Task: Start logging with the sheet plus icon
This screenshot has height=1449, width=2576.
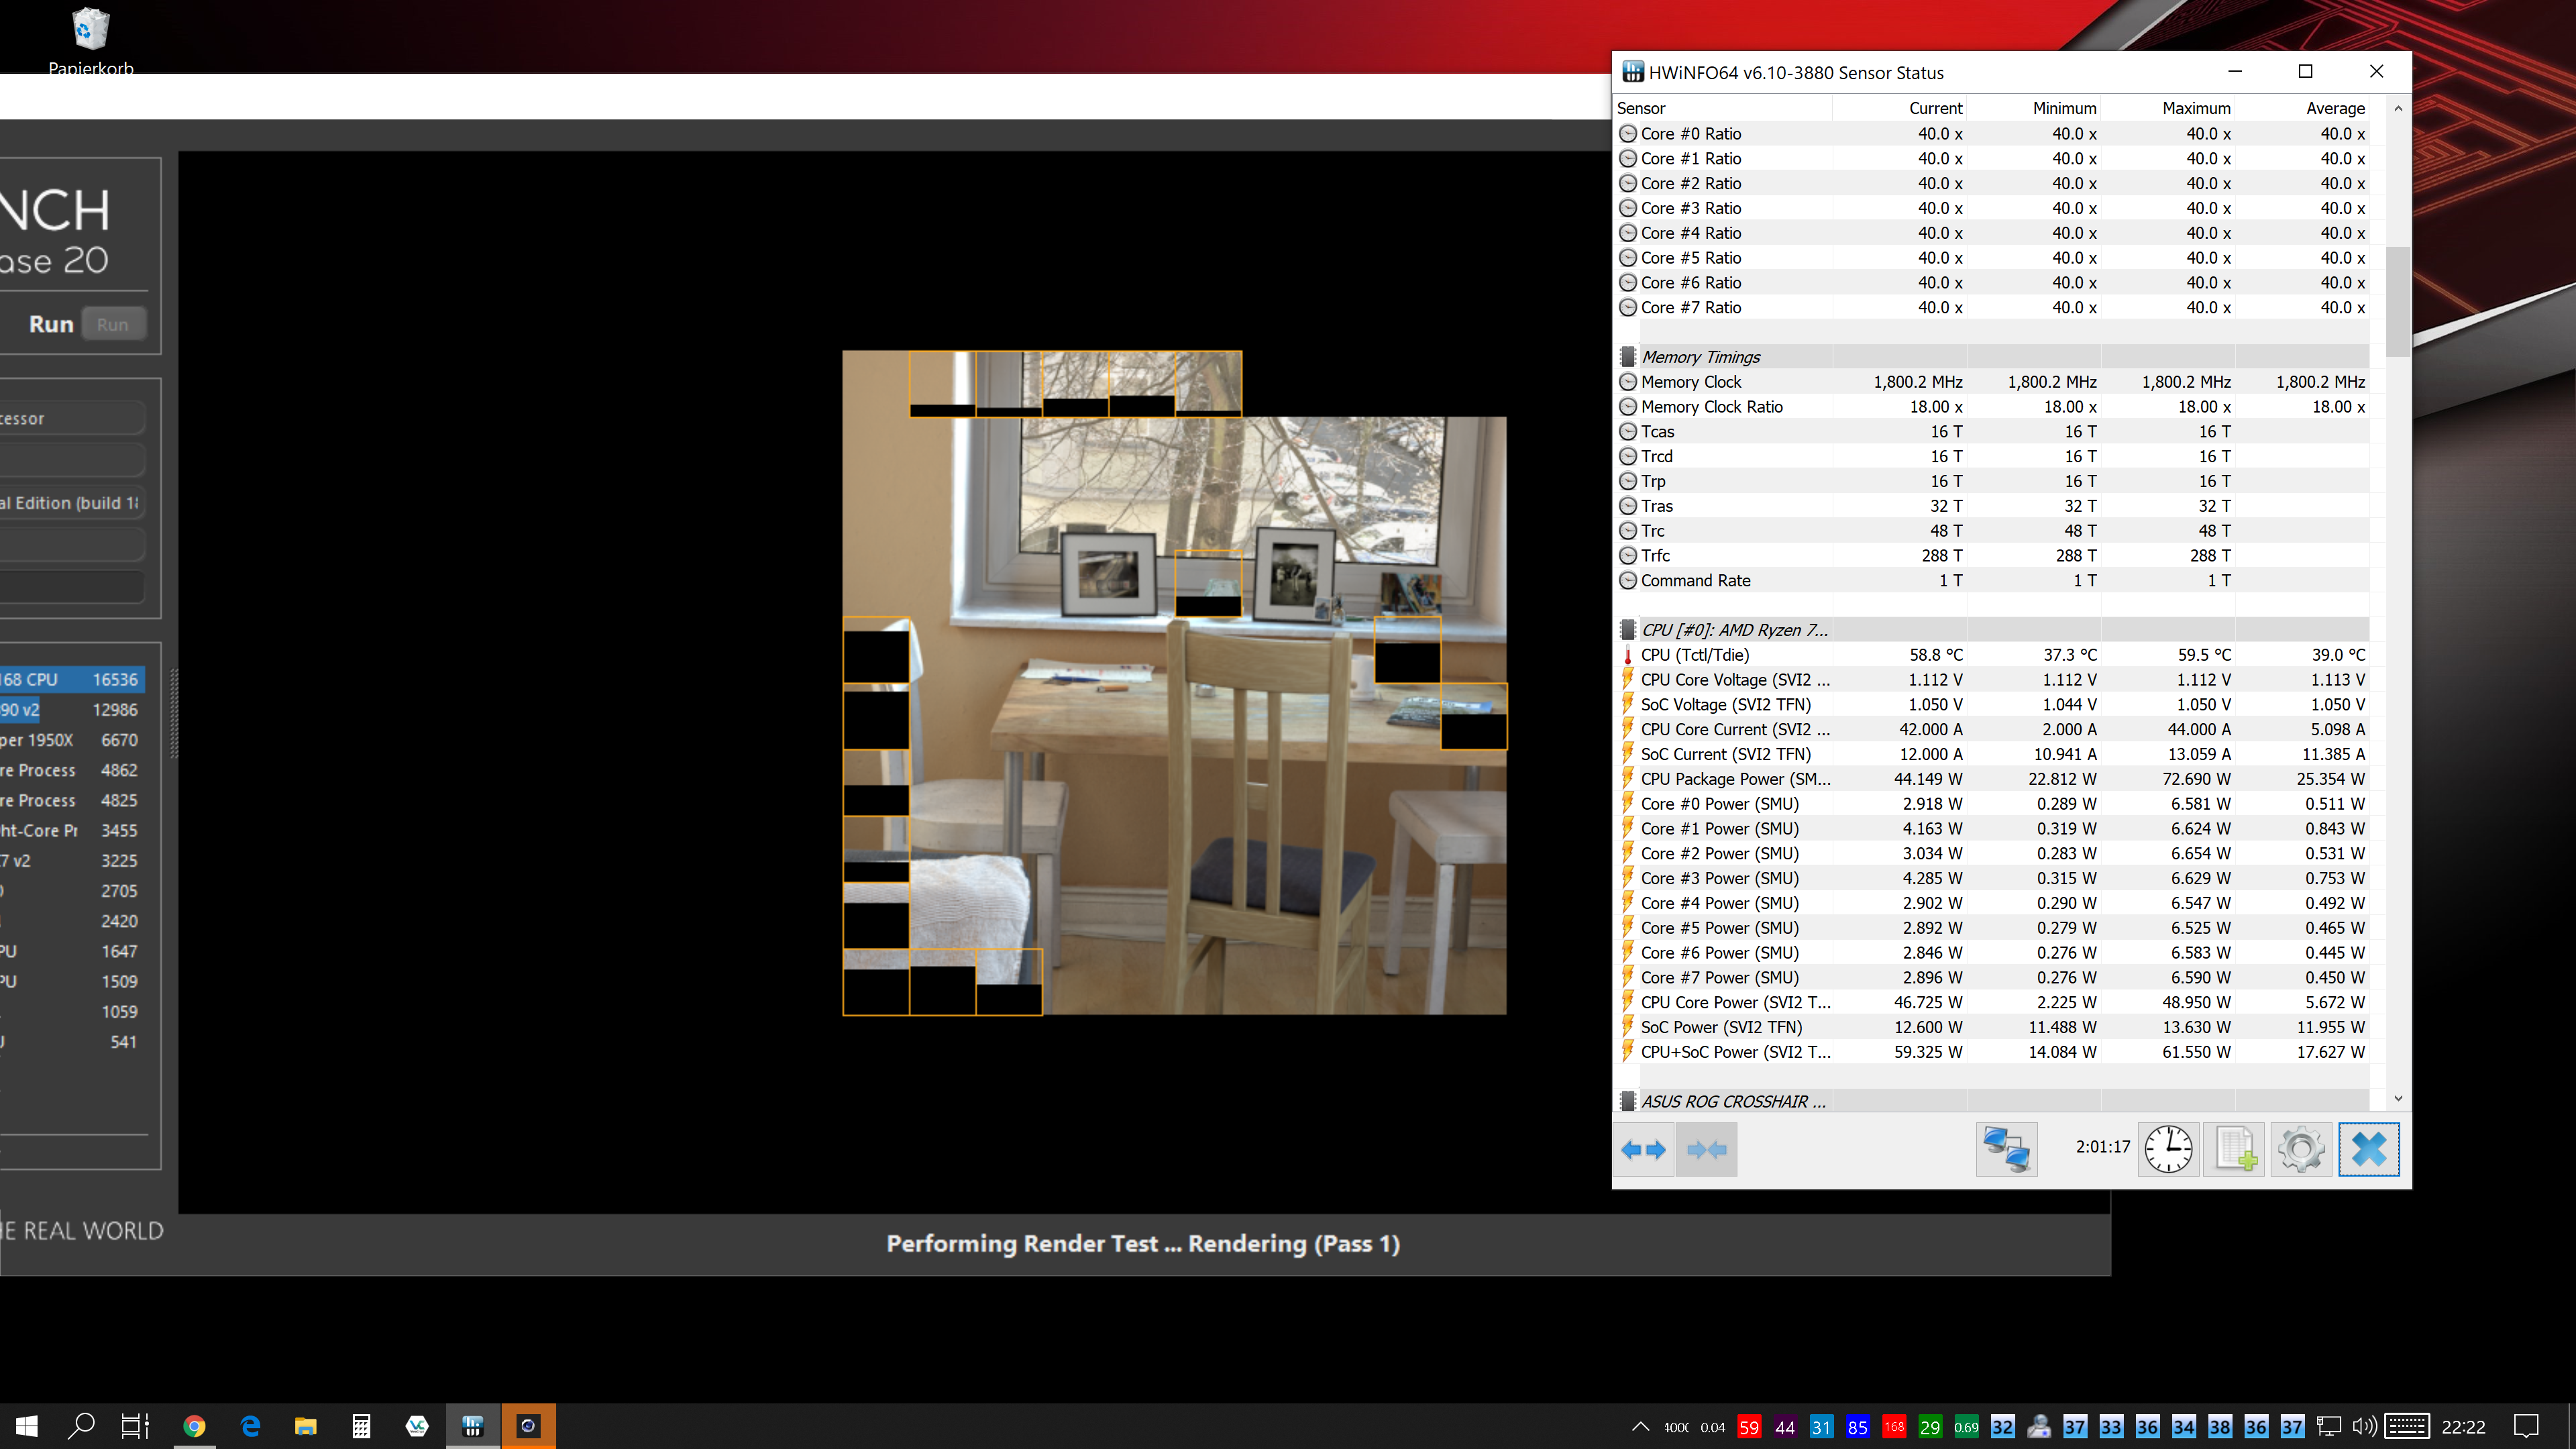Action: point(2234,1149)
